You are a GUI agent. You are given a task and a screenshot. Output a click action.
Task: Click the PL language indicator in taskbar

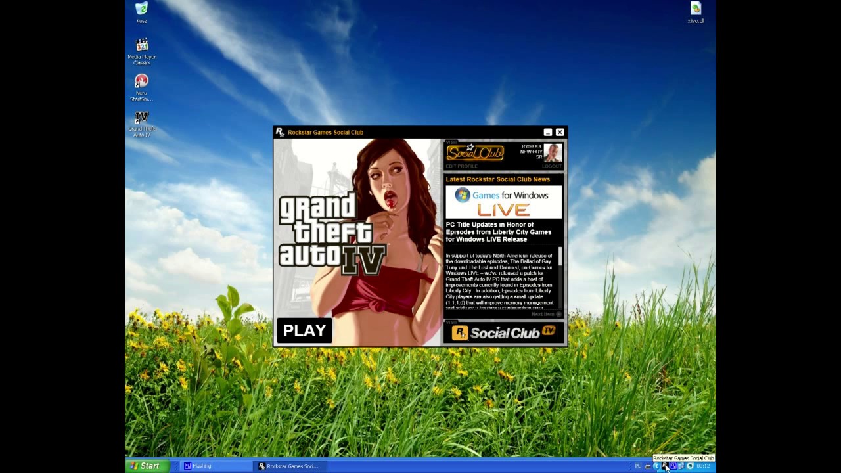637,466
